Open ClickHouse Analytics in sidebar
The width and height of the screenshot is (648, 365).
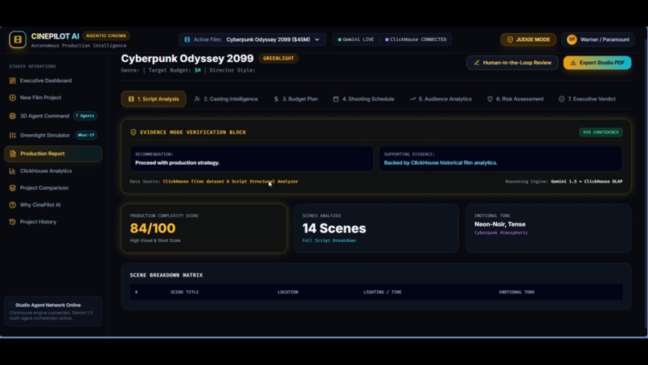53,170
